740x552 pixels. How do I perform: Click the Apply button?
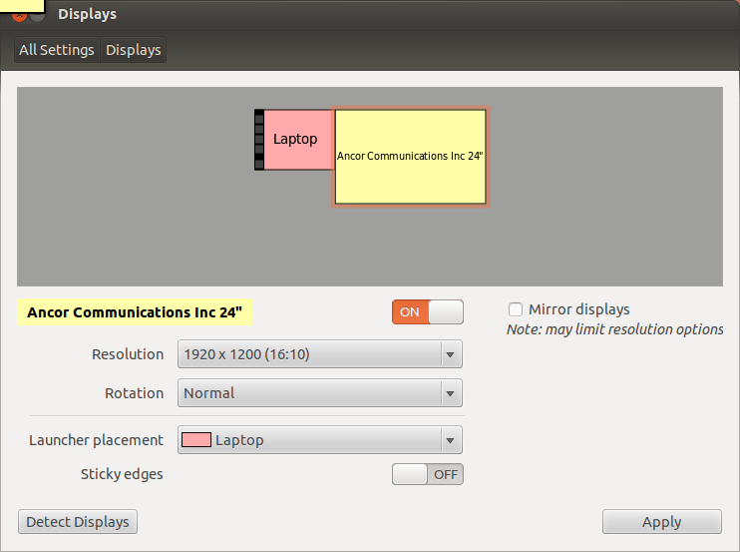[x=661, y=522]
